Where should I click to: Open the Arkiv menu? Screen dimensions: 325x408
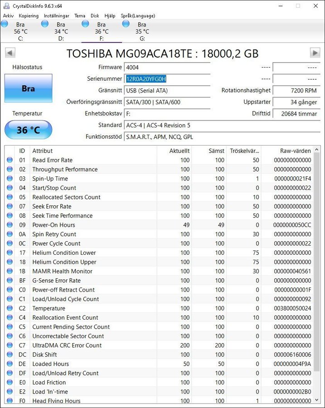point(8,15)
